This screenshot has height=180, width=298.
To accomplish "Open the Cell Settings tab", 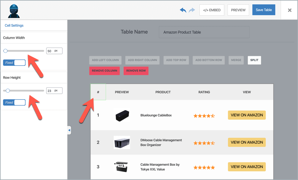I will 14,26.
